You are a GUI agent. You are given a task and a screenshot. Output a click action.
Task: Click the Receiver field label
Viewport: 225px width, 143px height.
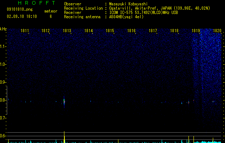tap(73, 13)
